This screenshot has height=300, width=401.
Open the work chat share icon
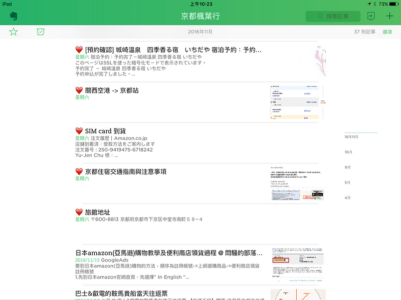370,16
